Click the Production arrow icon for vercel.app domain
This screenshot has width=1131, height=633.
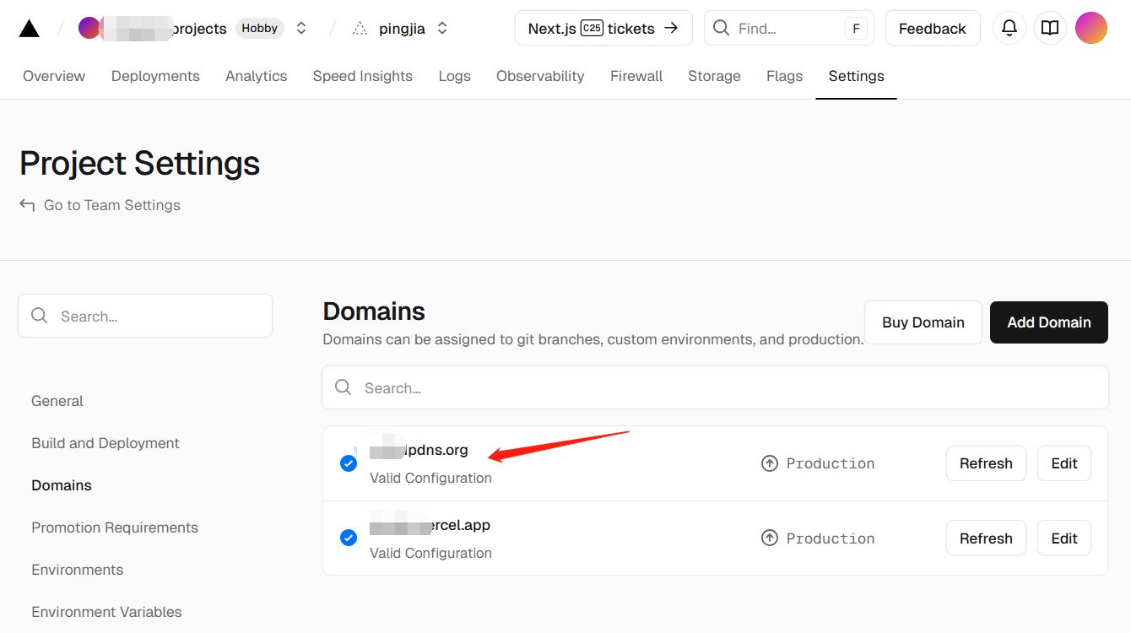point(769,538)
